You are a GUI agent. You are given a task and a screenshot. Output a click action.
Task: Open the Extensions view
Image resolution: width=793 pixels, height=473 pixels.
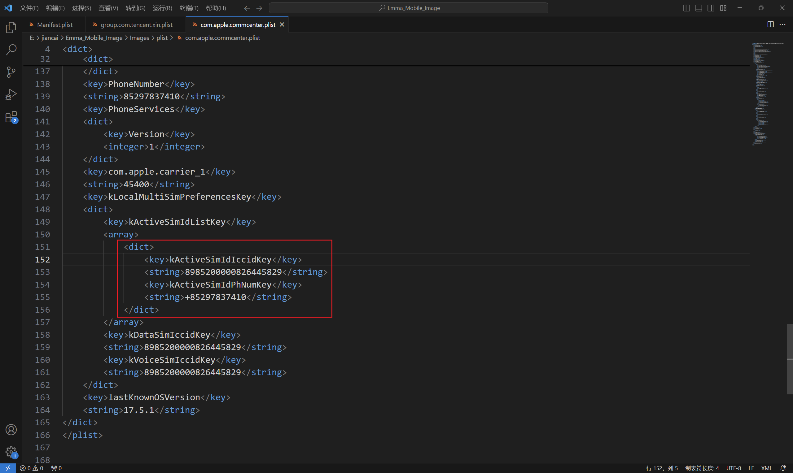[x=11, y=117]
